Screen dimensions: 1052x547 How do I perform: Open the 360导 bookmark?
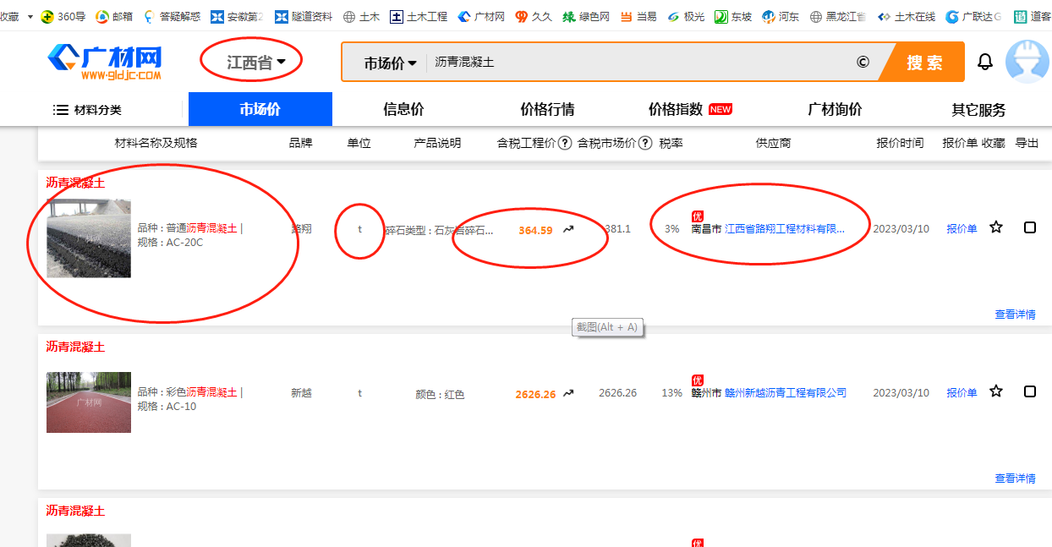point(63,16)
